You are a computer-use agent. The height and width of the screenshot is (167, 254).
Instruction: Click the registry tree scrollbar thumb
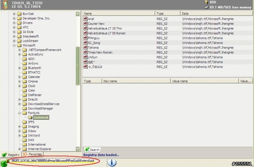pyautogui.click(x=78, y=66)
